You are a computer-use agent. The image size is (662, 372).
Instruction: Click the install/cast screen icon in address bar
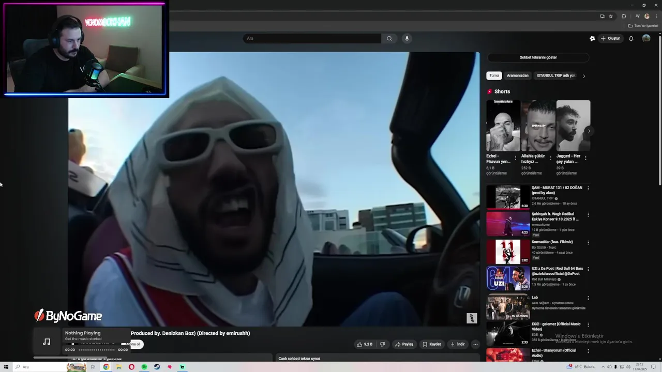603,16
